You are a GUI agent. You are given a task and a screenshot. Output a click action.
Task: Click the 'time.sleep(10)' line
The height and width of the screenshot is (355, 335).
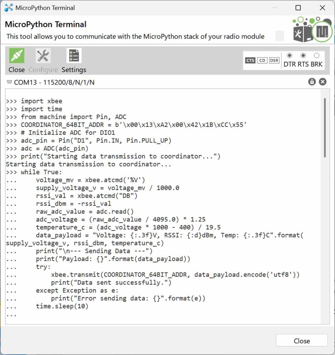pos(47,306)
